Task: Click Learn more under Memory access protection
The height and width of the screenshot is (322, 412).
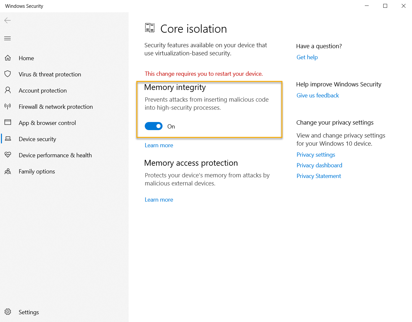Action: click(159, 199)
